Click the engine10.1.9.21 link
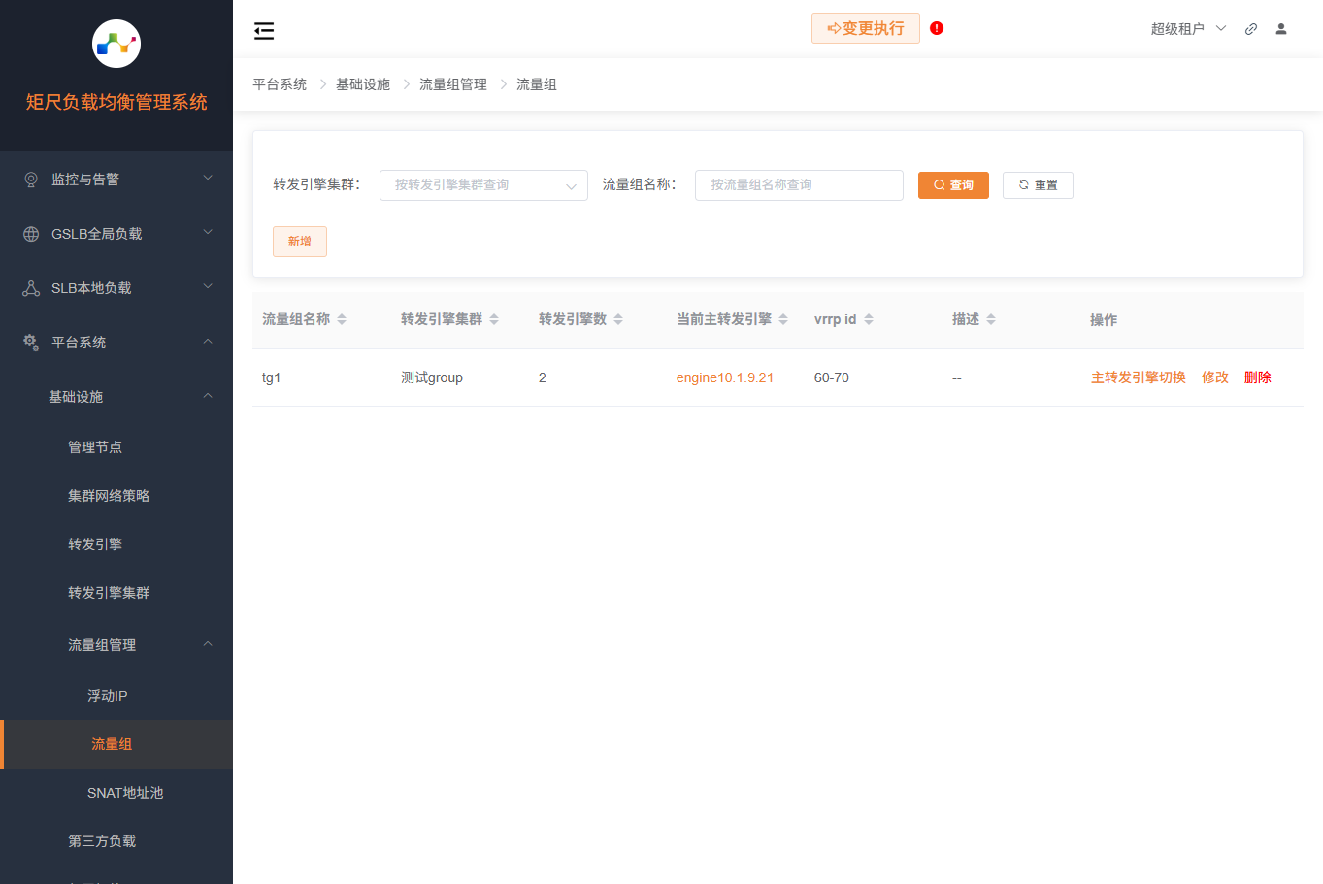1323x884 pixels. click(x=725, y=377)
